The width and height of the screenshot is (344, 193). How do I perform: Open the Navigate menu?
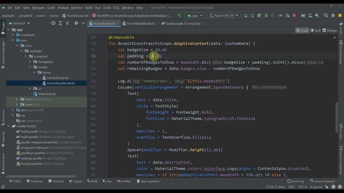click(38, 8)
